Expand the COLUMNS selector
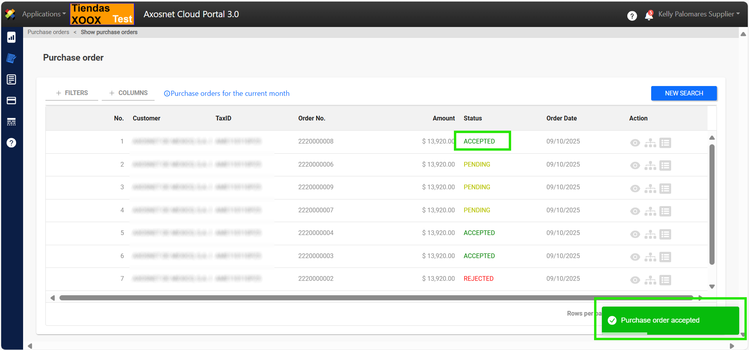 tap(128, 93)
